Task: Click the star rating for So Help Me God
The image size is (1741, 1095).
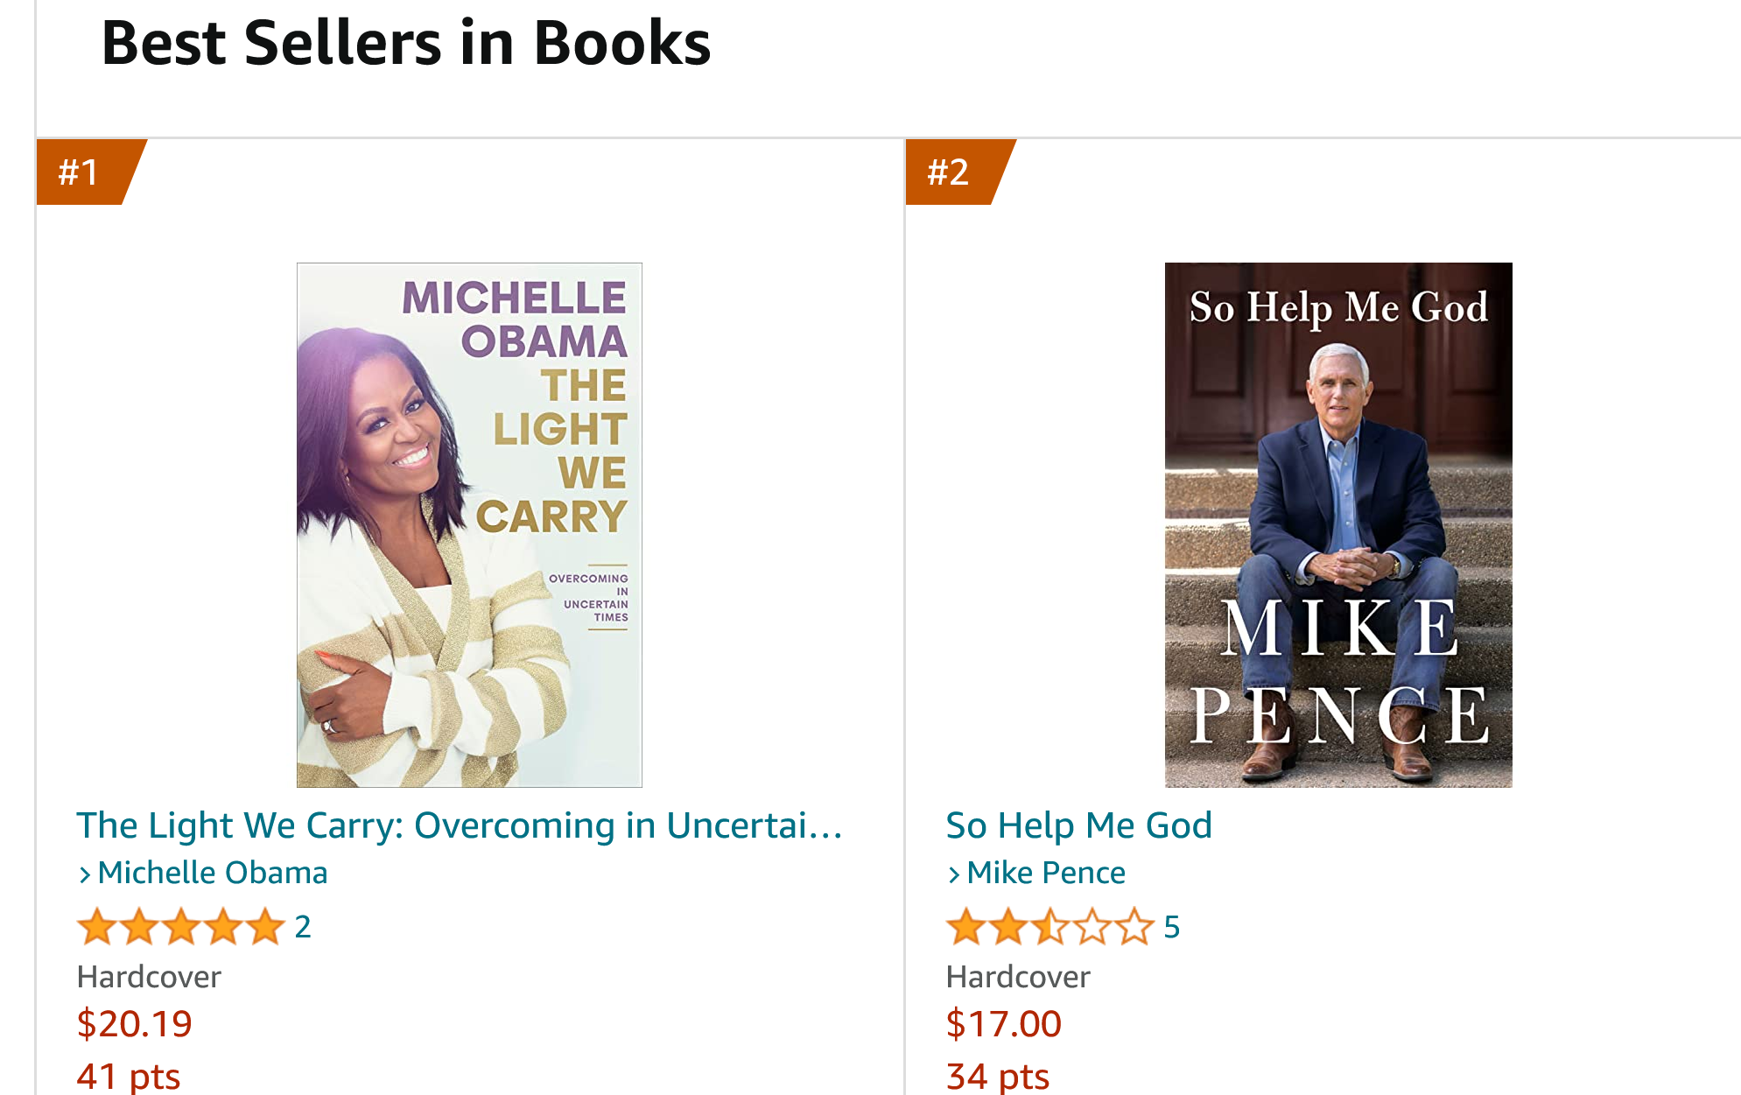Action: tap(1050, 927)
